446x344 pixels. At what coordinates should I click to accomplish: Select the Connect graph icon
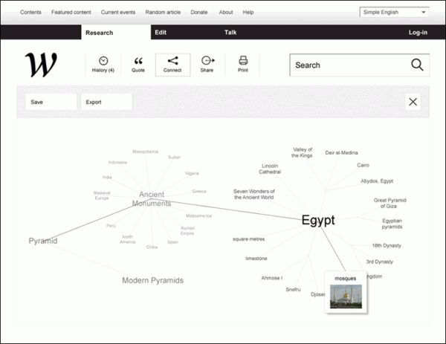coord(172,62)
